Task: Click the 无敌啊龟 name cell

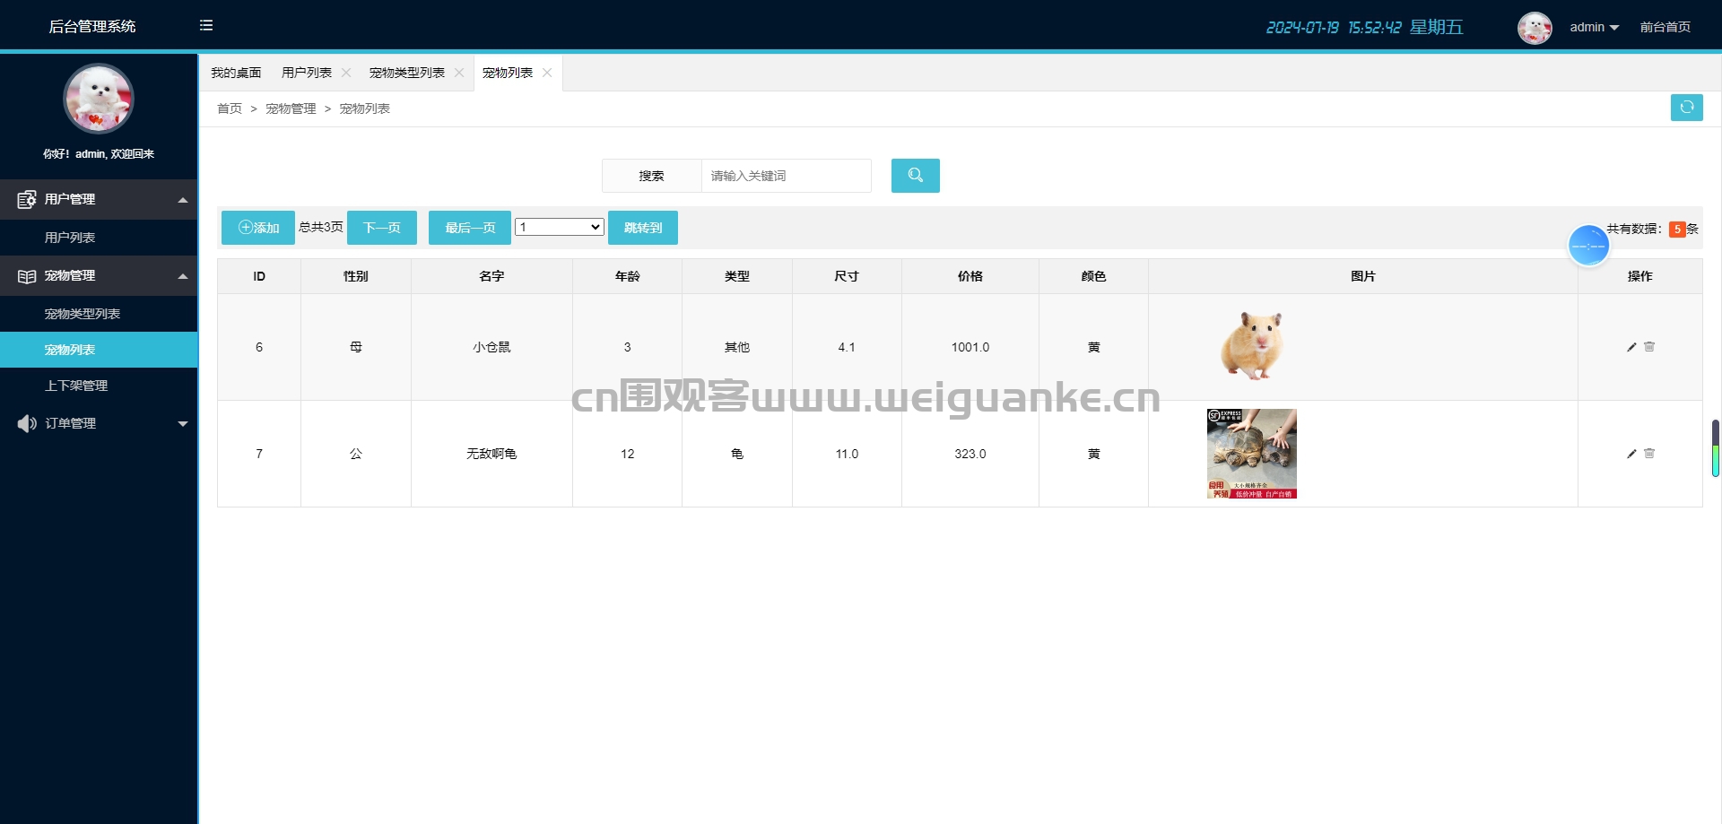Action: (491, 454)
